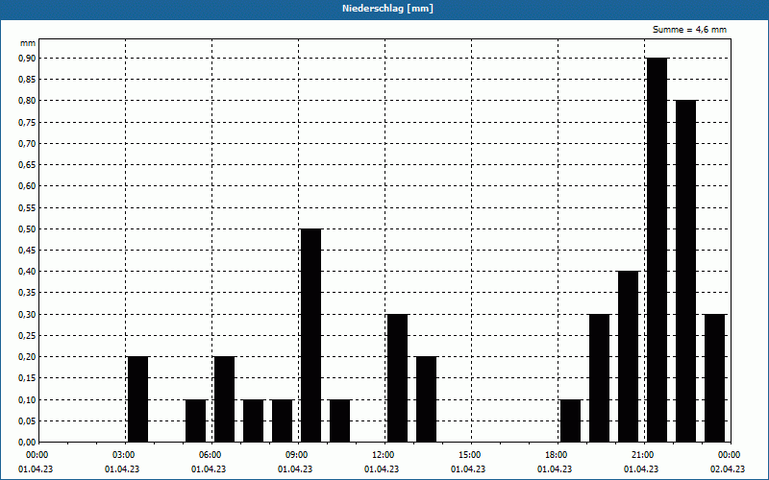This screenshot has width=769, height=480.
Task: Click the 03:00 time axis label
Action: click(125, 455)
